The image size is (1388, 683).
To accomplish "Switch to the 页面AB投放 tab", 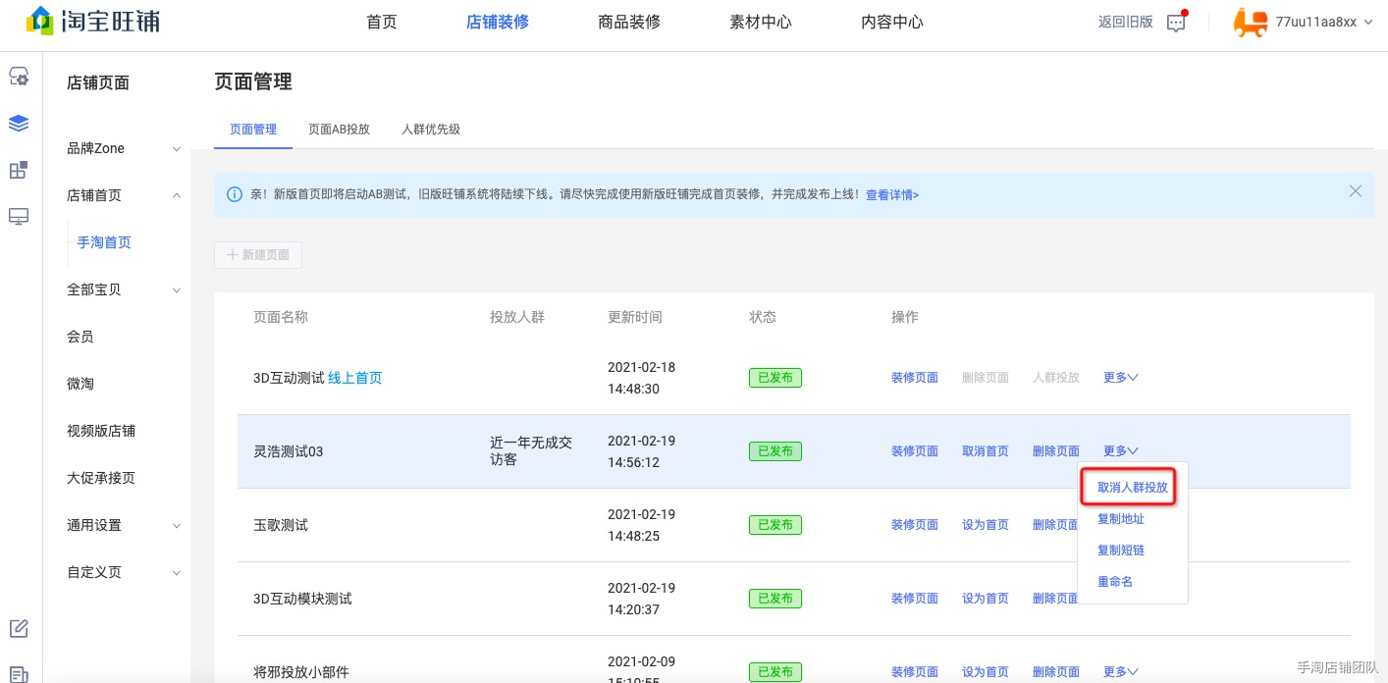I will click(339, 129).
